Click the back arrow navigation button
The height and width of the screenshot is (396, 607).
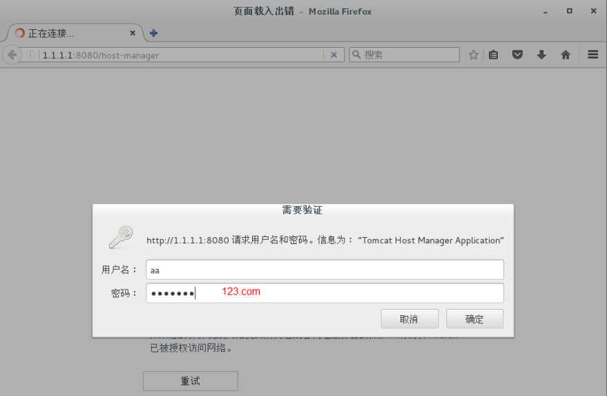(12, 55)
